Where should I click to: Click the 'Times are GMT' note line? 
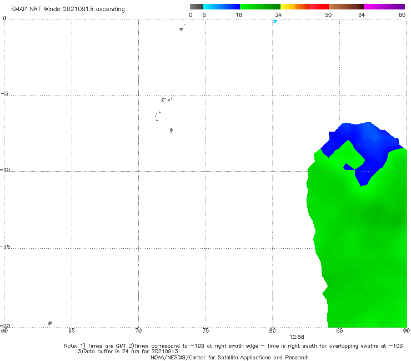[x=233, y=346]
